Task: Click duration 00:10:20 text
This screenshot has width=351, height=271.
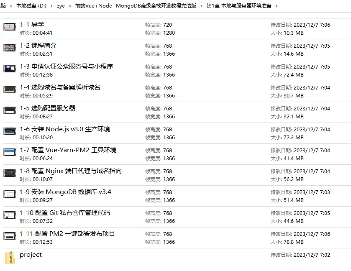Action: tap(43, 138)
